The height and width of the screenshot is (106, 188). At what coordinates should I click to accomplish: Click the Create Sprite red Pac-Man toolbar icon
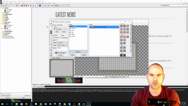[x=22, y=6]
